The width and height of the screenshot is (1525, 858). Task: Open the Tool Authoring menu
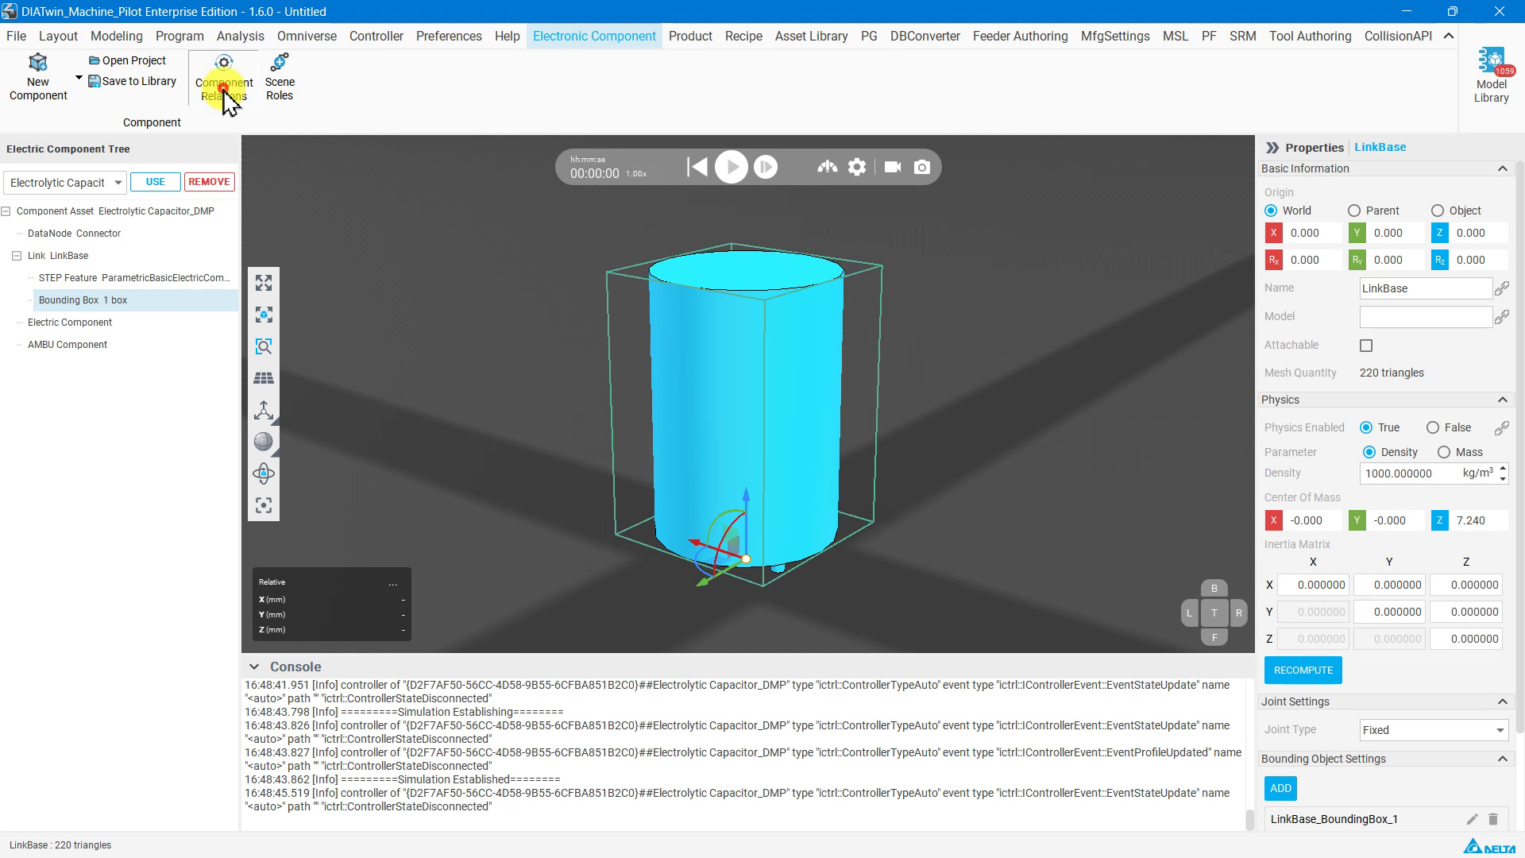(x=1310, y=37)
